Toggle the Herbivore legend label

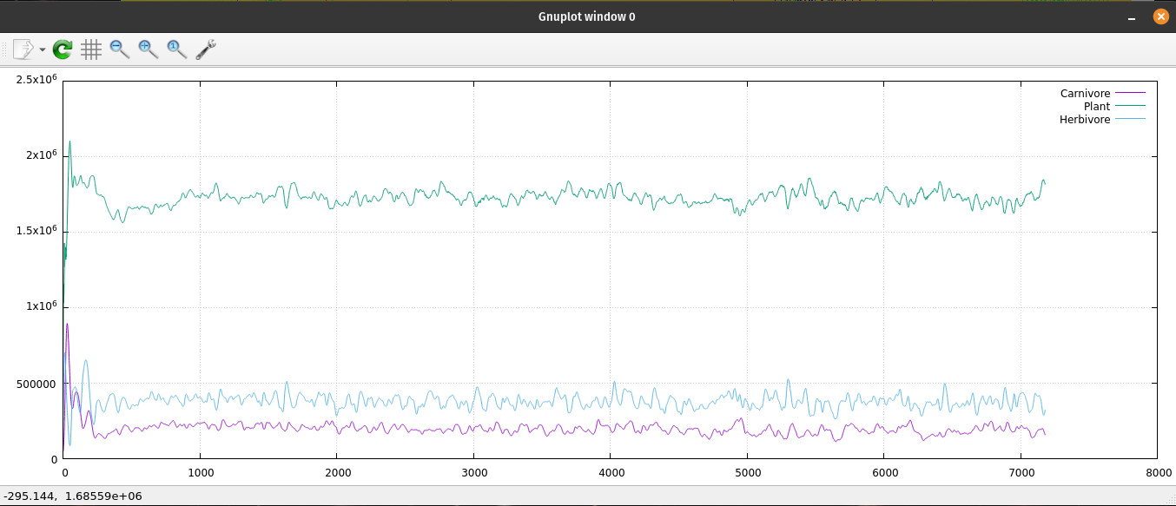[x=1084, y=119]
